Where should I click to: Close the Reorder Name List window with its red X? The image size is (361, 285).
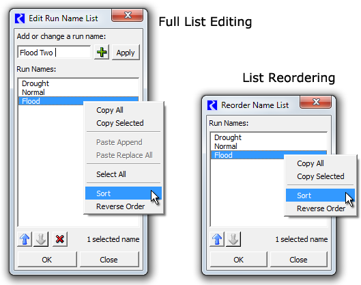tap(316, 102)
